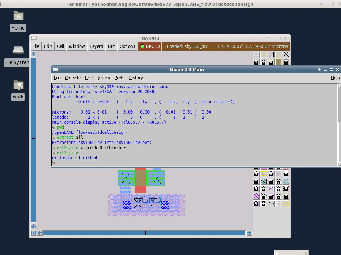Viewport: 341px width, 255px height.
Task: Open the Window menu in layout1
Action: [x=77, y=46]
